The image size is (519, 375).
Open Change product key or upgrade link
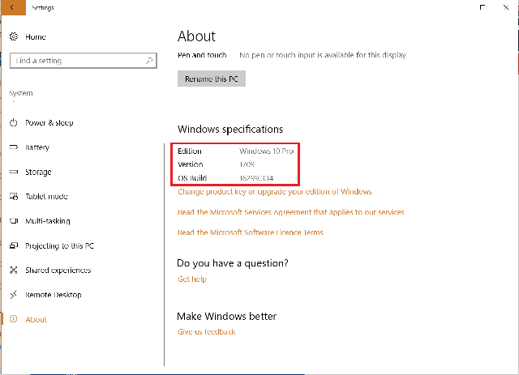tap(275, 192)
